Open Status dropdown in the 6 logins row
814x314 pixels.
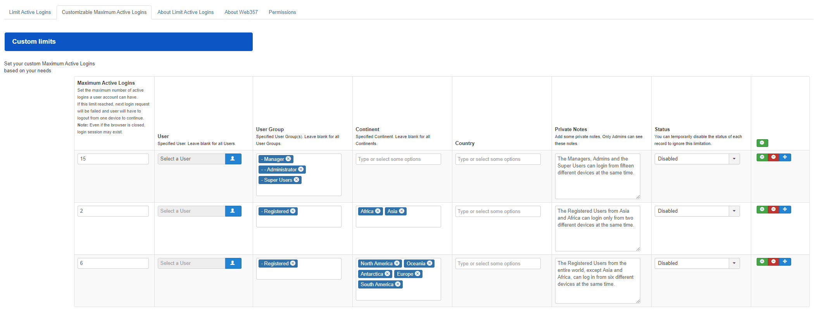[697, 263]
